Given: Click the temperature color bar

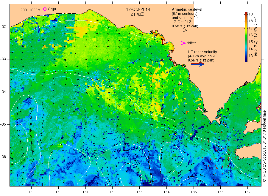Looking at the screenshot, I should point(246,37).
